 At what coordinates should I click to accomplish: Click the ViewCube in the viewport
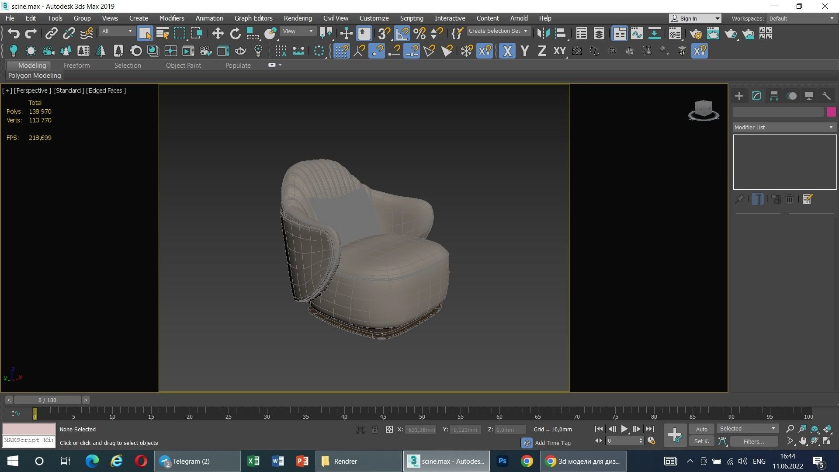point(704,109)
